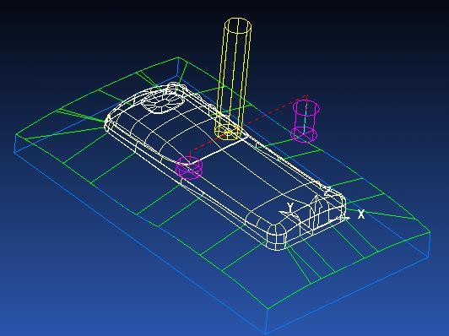Select the green surface's raised back corner
The width and height of the screenshot is (449, 336).
(x=178, y=58)
